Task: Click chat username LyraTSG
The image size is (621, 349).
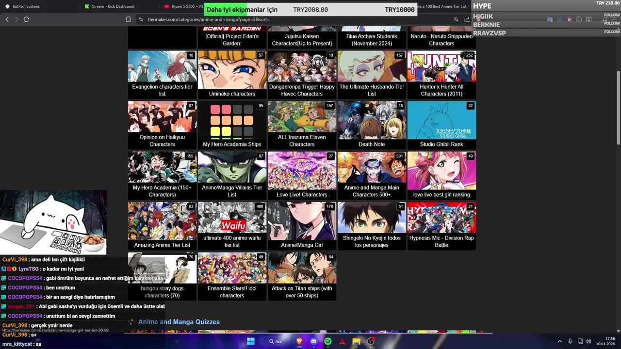Action: 29,269
